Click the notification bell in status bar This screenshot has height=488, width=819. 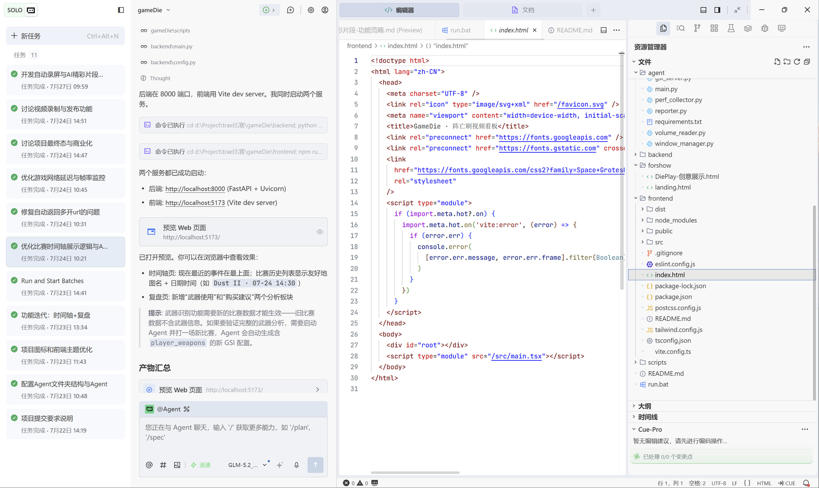[x=806, y=483]
